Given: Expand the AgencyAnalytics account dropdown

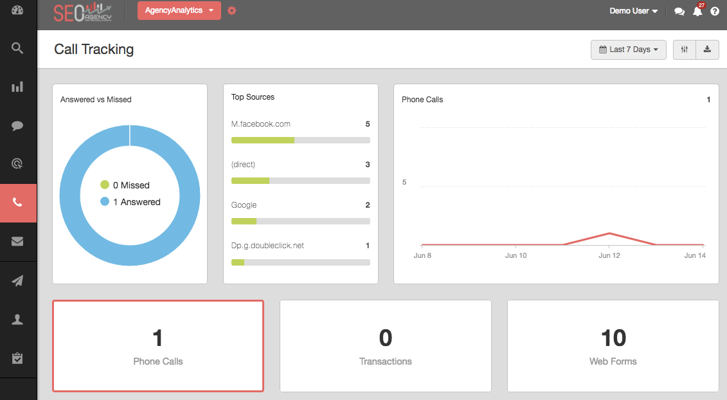Looking at the screenshot, I should pos(179,10).
